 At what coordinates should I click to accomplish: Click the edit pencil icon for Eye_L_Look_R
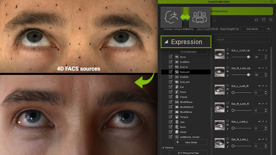pyautogui.click(x=263, y=86)
